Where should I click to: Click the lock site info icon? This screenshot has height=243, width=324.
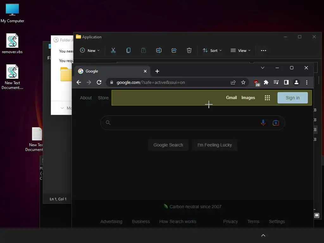112,82
